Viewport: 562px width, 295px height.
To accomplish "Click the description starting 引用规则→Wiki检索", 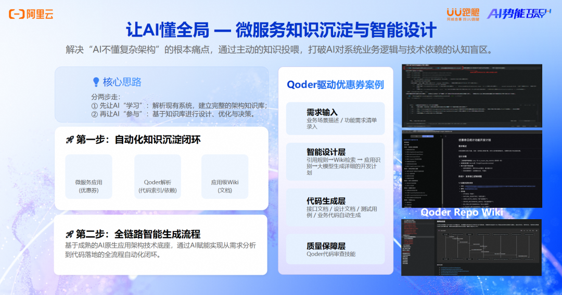I will [x=343, y=166].
